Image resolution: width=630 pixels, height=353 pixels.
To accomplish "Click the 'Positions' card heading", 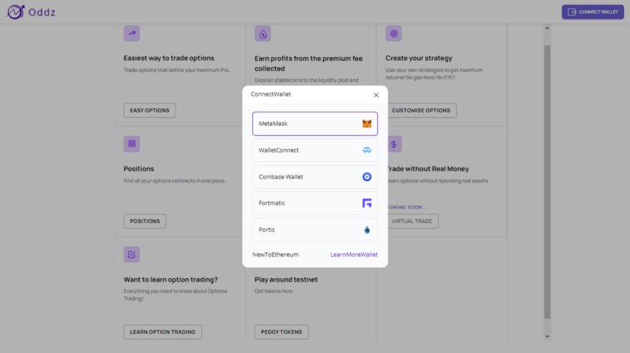I will (x=139, y=169).
